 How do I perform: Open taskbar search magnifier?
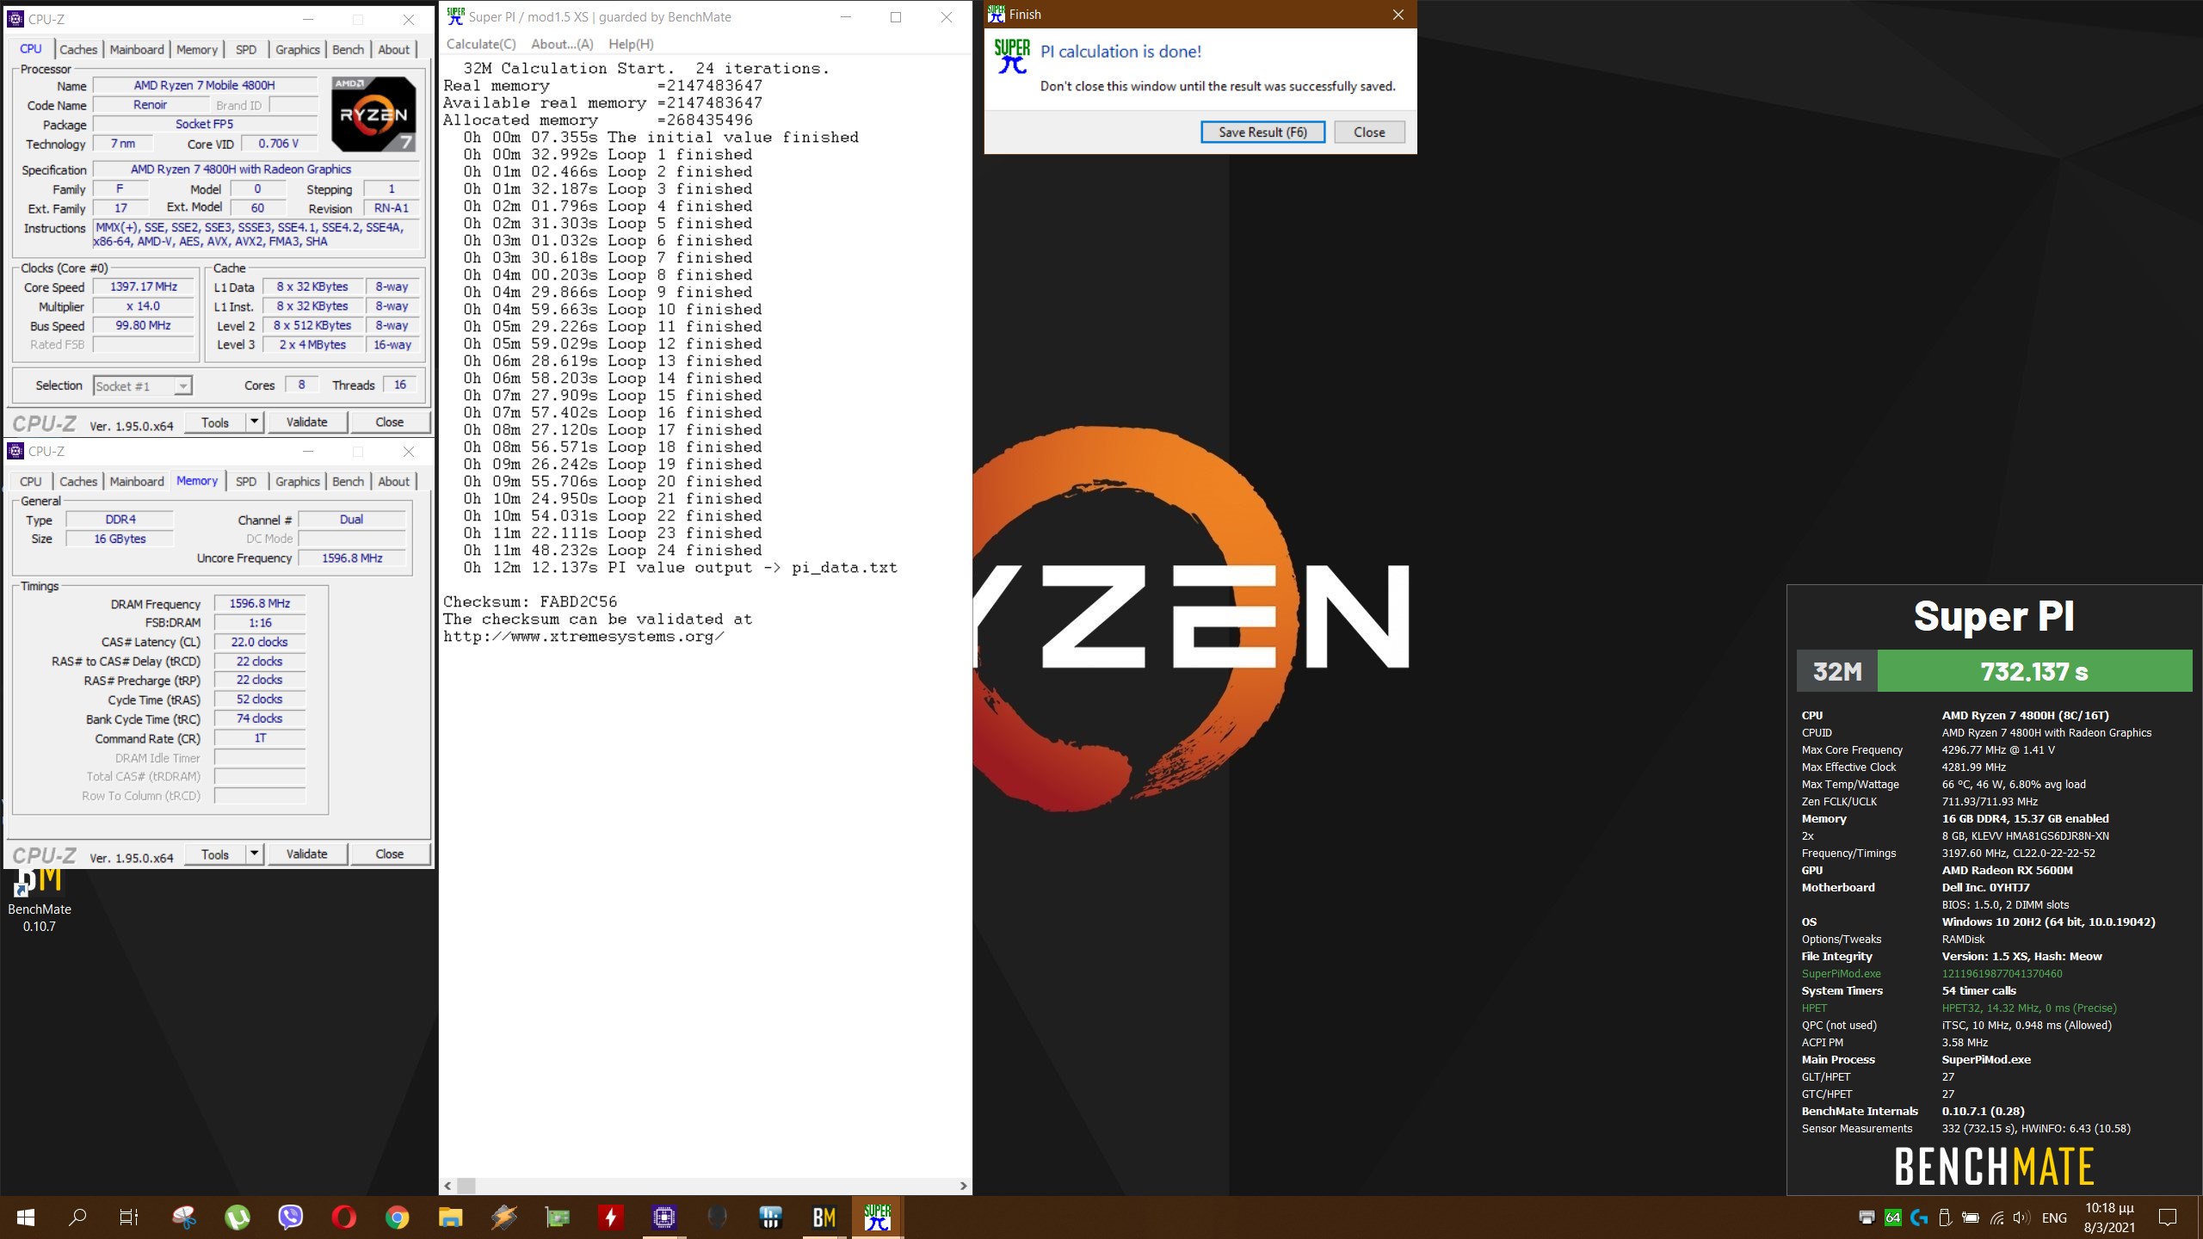click(77, 1217)
